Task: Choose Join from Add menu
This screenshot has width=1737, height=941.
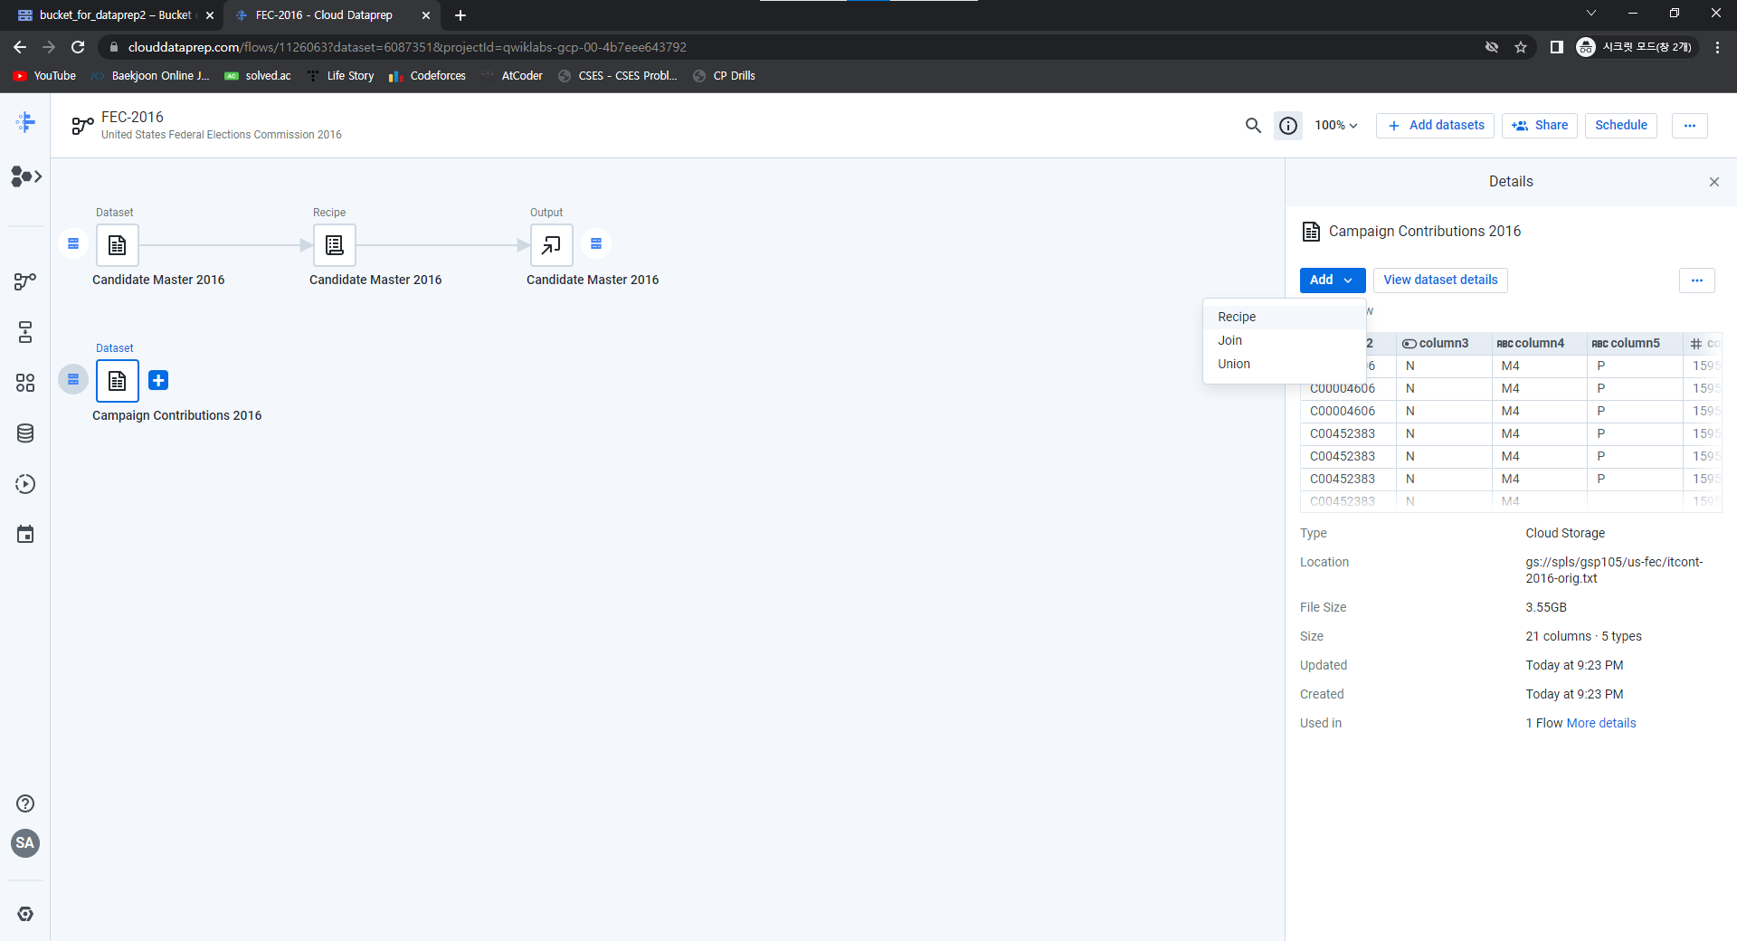Action: coord(1284,340)
